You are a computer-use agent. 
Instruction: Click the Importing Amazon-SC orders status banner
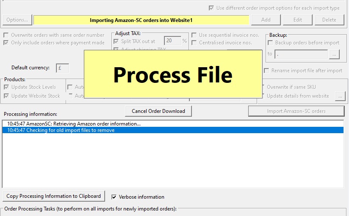(141, 20)
